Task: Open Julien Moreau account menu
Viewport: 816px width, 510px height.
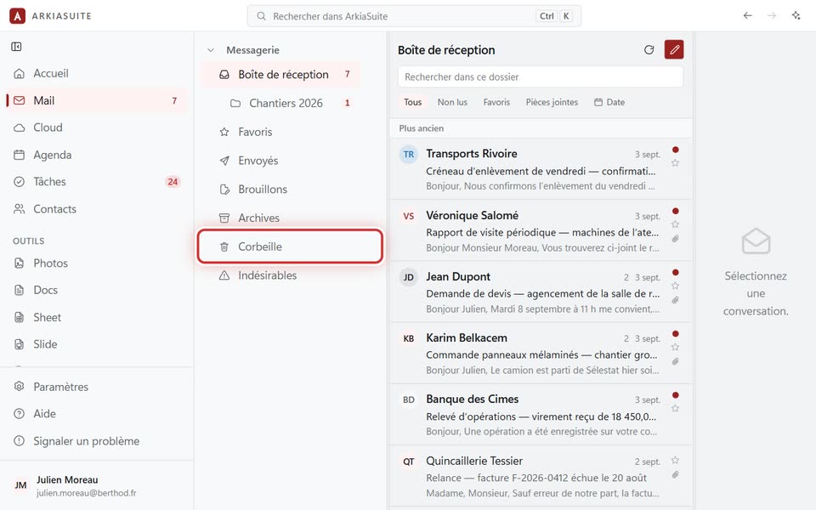Action: coord(97,485)
